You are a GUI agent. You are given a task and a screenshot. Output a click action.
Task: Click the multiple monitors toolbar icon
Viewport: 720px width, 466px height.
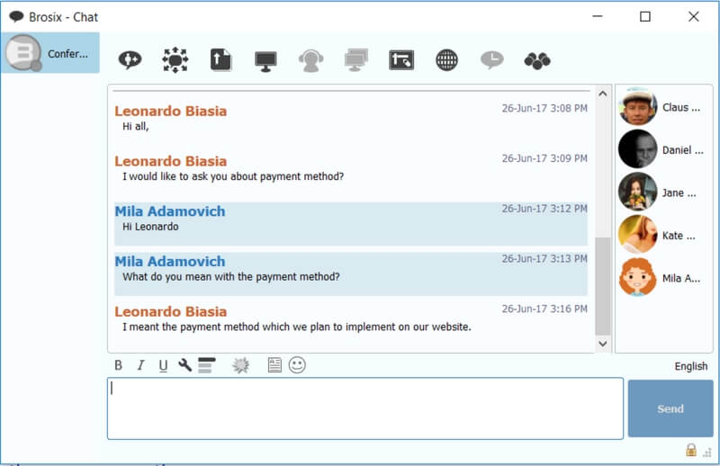point(356,60)
